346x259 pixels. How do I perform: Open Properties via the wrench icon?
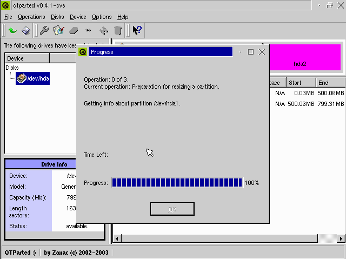[x=44, y=30]
